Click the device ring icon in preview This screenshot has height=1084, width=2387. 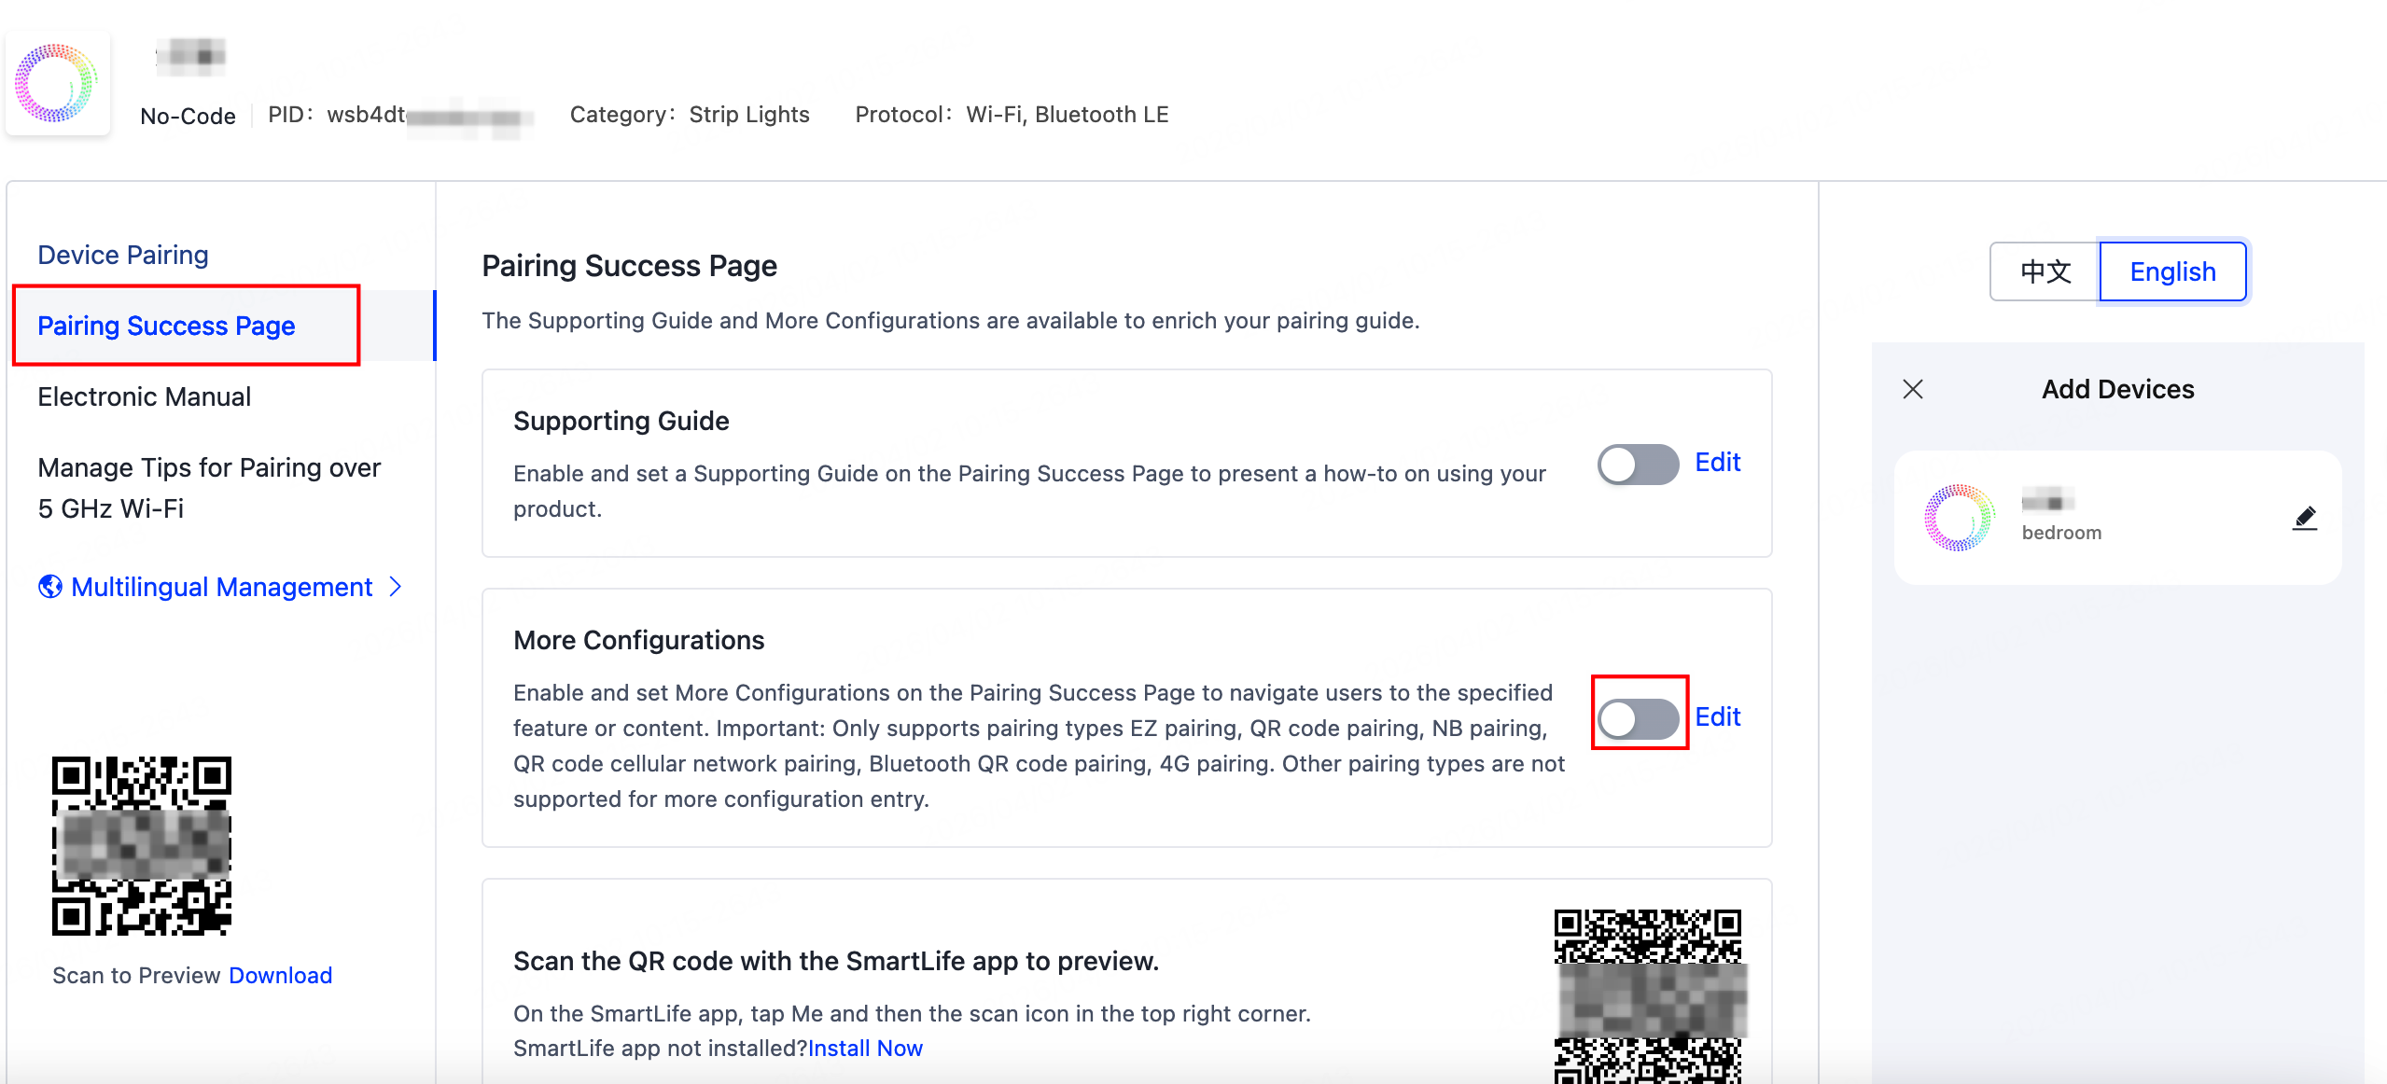[x=1959, y=518]
